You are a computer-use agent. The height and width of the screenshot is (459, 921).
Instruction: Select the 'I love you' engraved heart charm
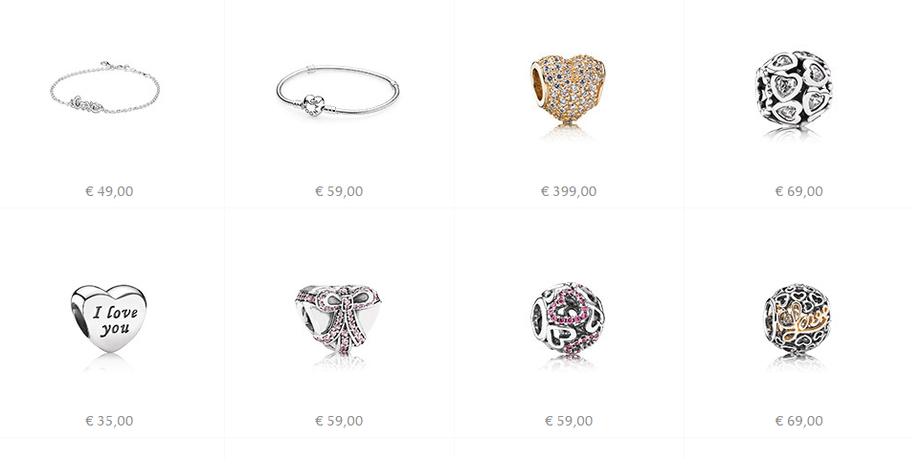pos(109,318)
